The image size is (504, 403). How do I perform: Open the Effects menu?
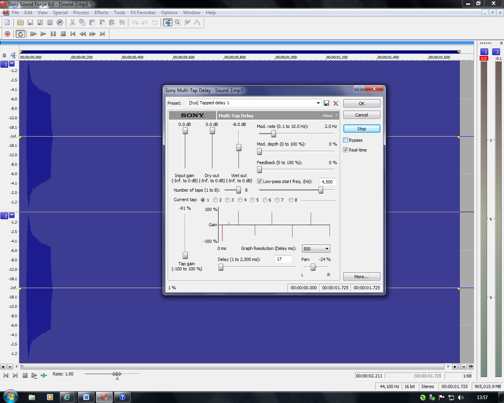pos(101,13)
